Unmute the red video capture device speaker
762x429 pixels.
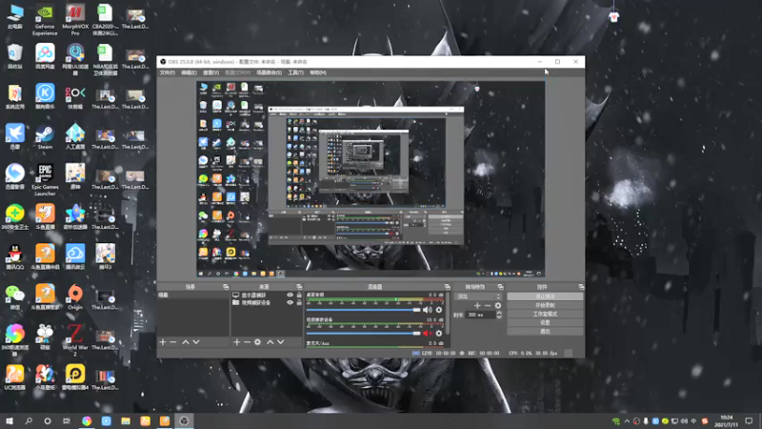point(427,333)
